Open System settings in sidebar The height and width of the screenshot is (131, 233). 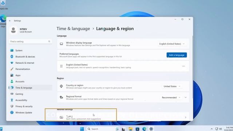tap(31, 51)
